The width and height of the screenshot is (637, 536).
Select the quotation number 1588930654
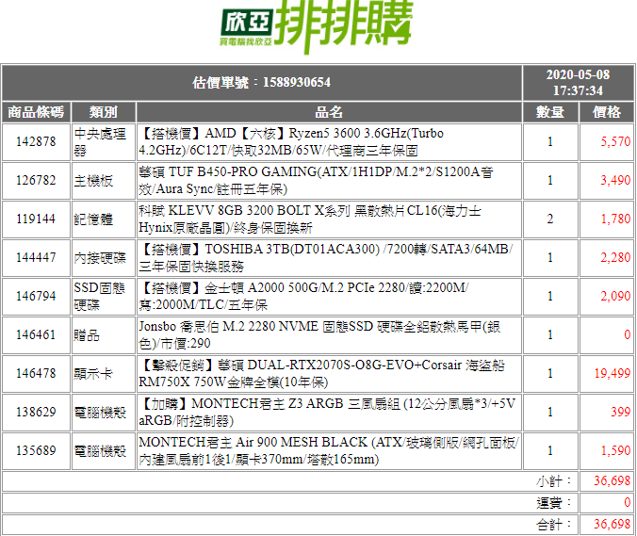(297, 83)
